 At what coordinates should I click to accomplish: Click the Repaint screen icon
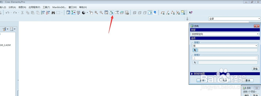tap(68, 13)
